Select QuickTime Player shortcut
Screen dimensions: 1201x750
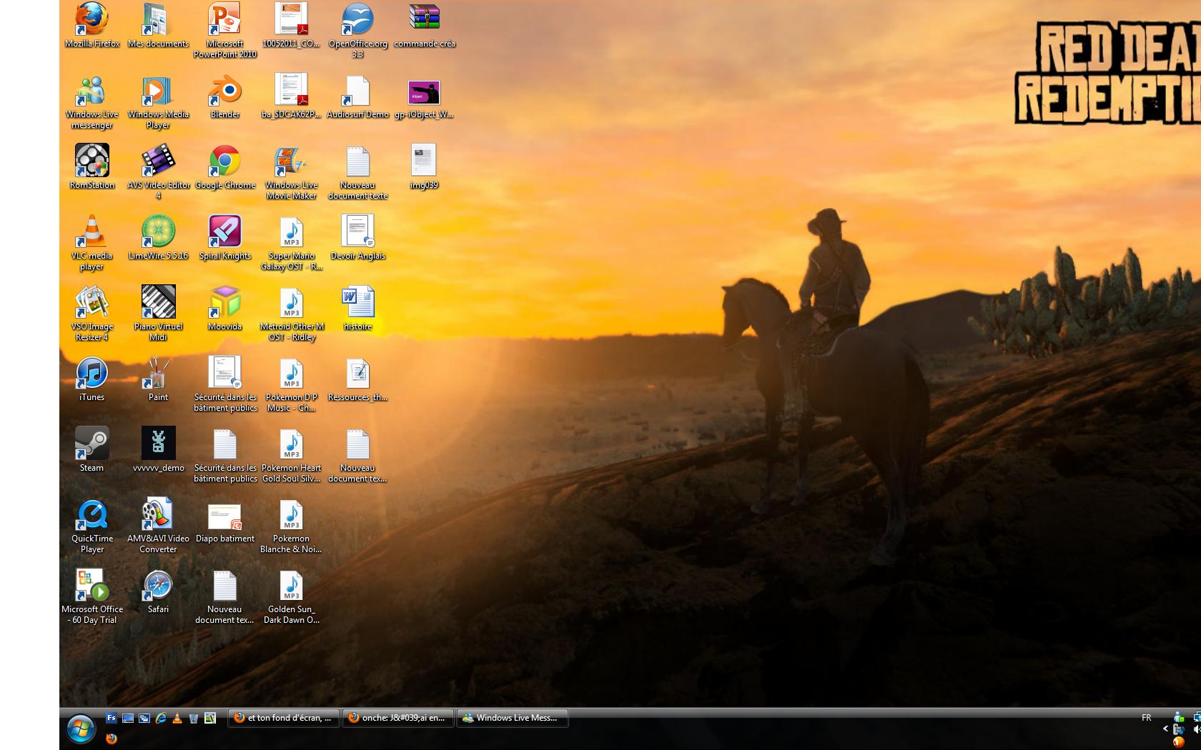92,526
